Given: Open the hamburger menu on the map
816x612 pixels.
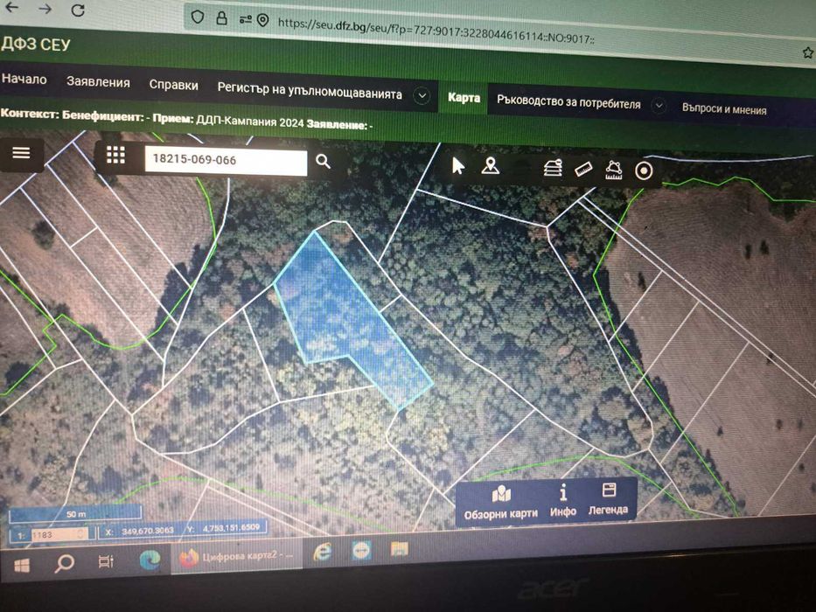Looking at the screenshot, I should click(21, 153).
